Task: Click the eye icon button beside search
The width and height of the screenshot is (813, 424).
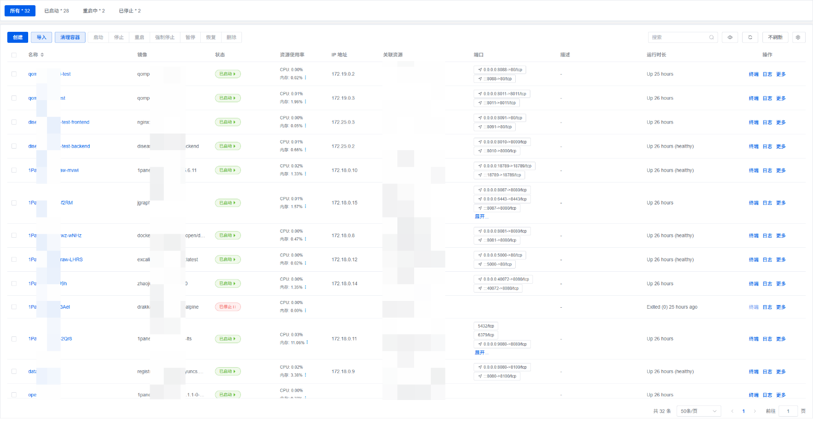Action: pyautogui.click(x=730, y=38)
